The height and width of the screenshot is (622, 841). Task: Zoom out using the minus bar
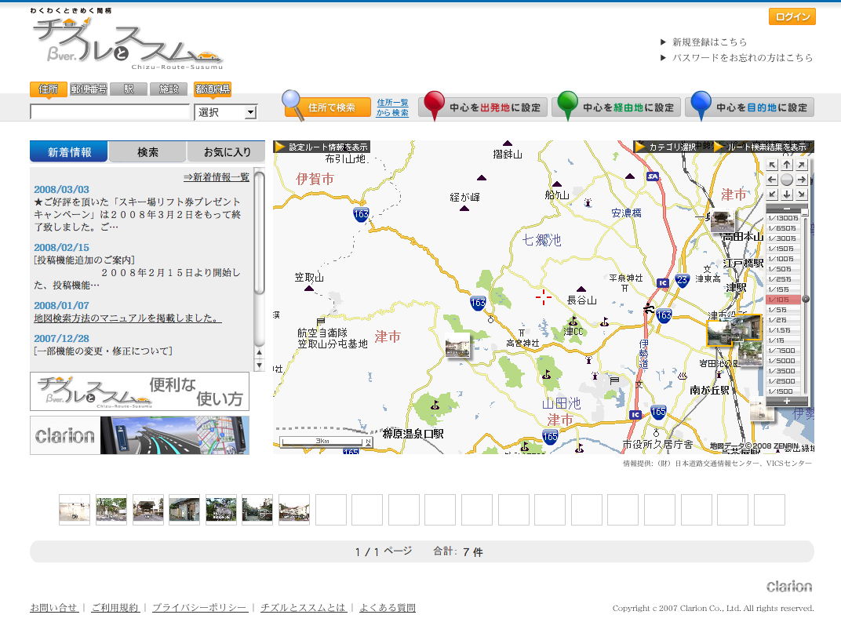coord(786,209)
